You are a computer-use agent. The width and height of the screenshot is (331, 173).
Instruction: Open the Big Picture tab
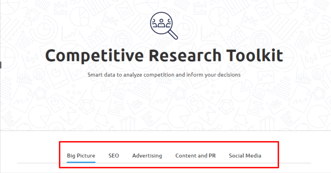81,156
